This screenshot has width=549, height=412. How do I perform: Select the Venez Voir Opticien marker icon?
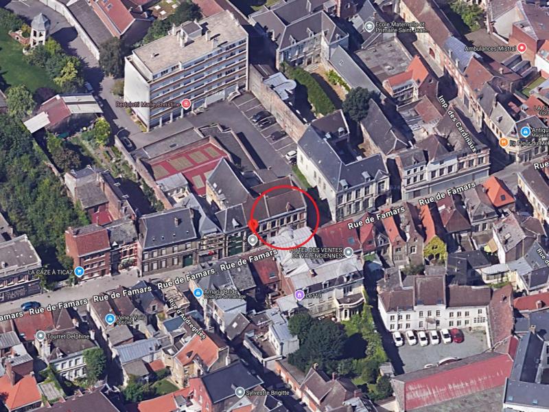[110, 319]
